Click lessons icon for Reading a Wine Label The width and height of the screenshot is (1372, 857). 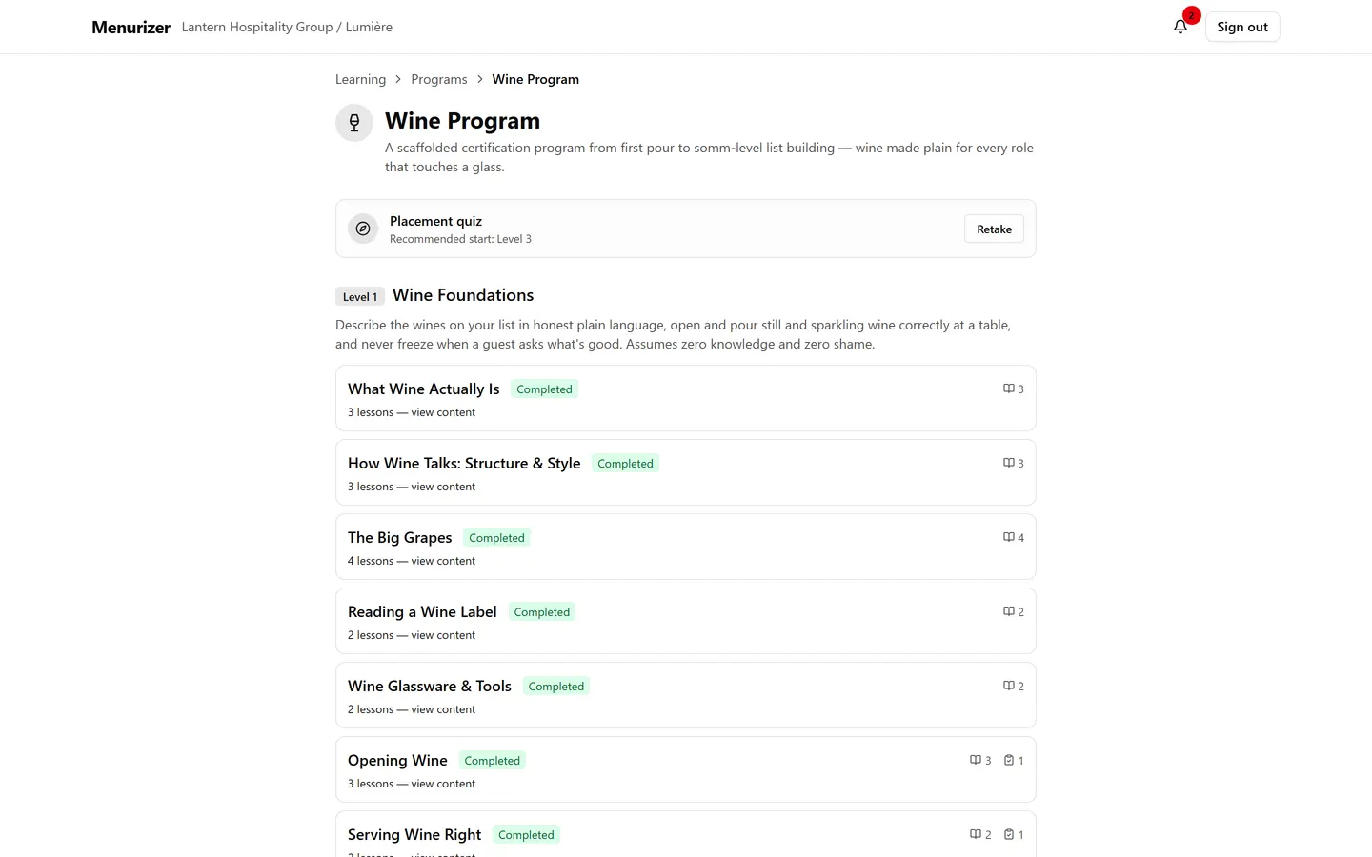[1008, 611]
